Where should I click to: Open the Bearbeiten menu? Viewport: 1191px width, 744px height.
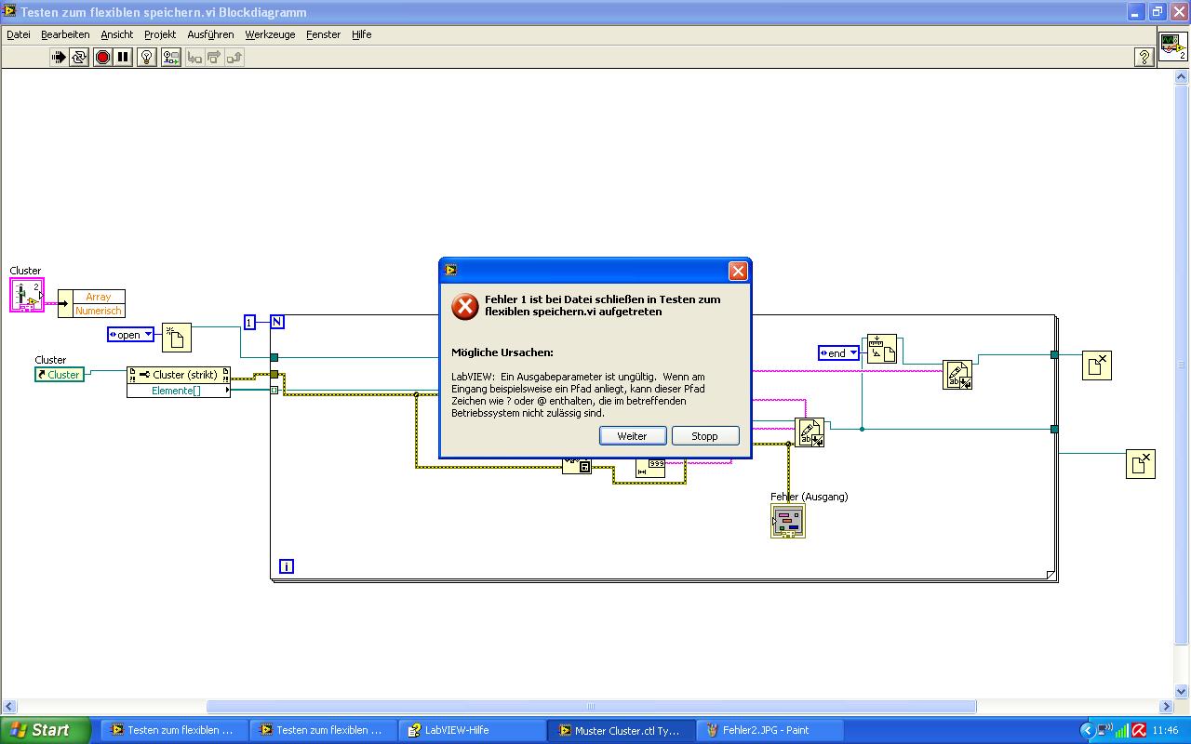tap(65, 34)
